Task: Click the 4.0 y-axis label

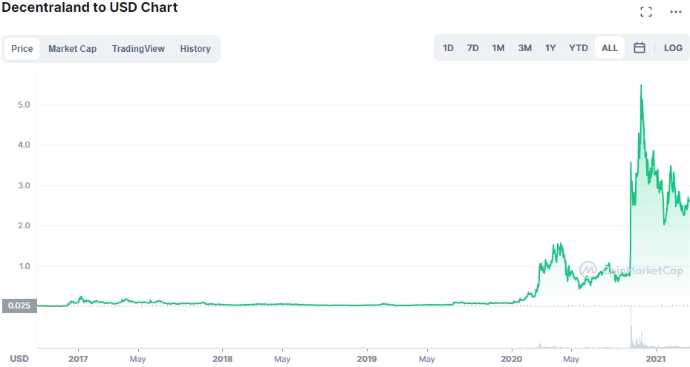Action: 24,145
